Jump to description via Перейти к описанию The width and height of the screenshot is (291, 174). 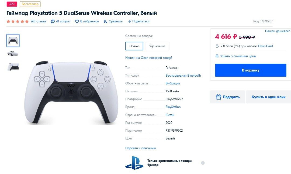pos(140,148)
